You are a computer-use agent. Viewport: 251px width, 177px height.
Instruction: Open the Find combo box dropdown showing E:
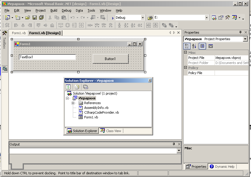click(x=207, y=18)
